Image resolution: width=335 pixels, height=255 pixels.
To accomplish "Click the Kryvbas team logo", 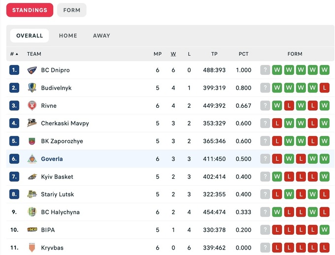I will click(32, 248).
